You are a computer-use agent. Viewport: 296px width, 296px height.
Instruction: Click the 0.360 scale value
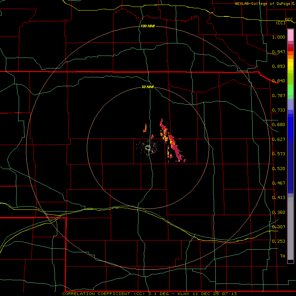[x=279, y=212]
